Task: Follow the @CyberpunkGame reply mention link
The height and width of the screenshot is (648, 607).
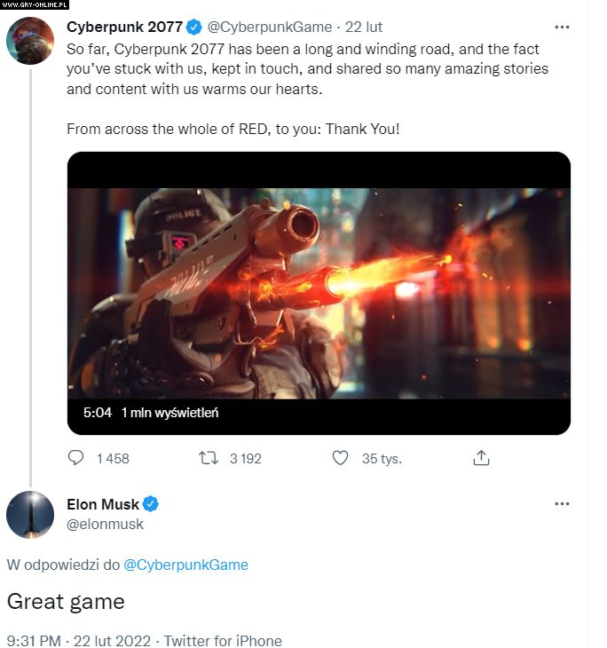Action: point(185,565)
